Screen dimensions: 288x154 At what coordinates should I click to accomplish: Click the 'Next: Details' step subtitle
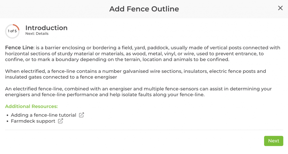pyautogui.click(x=37, y=34)
